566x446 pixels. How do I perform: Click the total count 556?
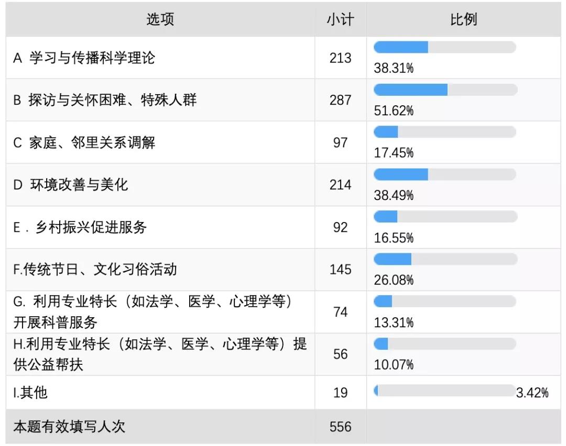340,427
